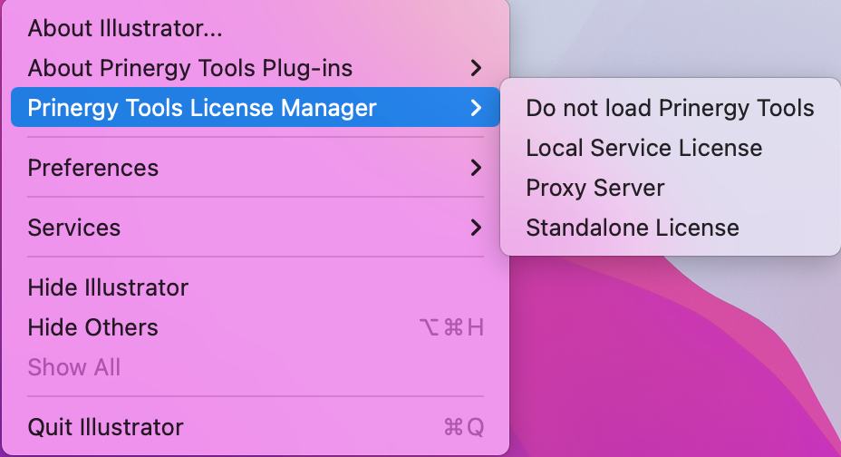Choose Do not load Prinergy Tools
The width and height of the screenshot is (841, 457).
(x=670, y=108)
